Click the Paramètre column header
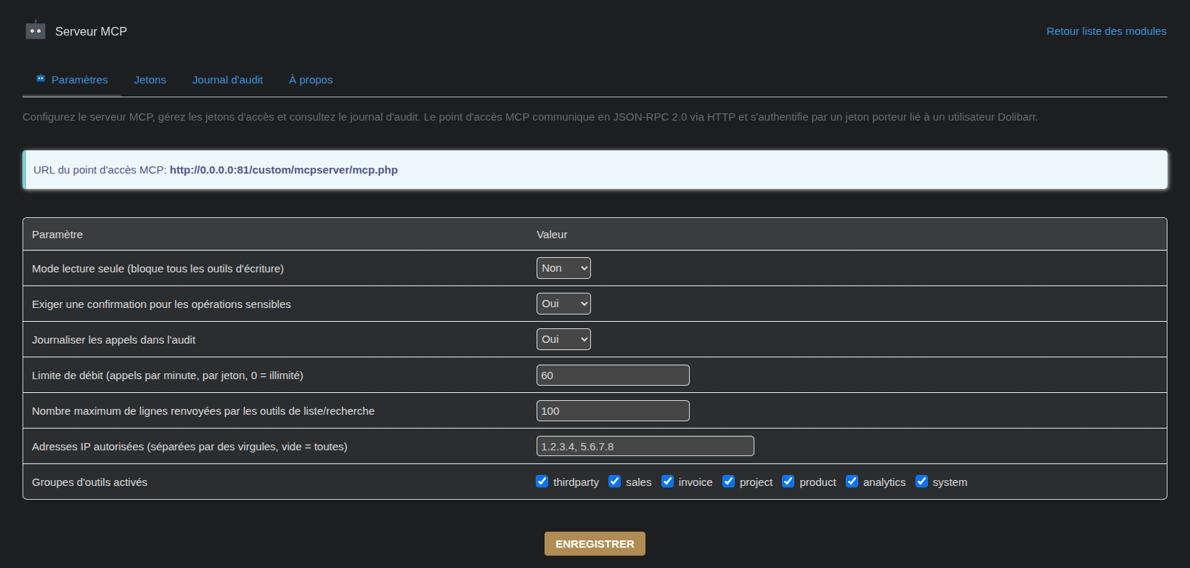The image size is (1190, 568). click(57, 235)
